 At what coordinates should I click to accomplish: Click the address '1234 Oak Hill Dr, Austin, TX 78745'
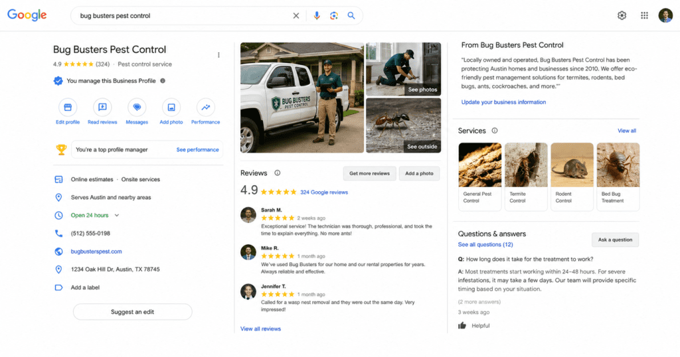coord(116,269)
